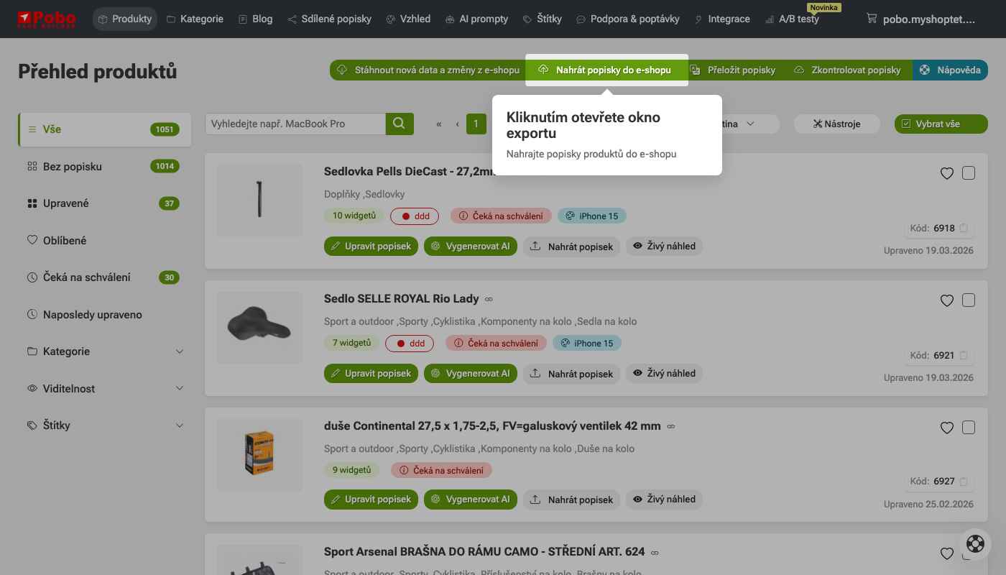The height and width of the screenshot is (575, 1006).
Task: Check the selection checkbox for Sedlovka Pells DieCast
Action: pos(968,172)
